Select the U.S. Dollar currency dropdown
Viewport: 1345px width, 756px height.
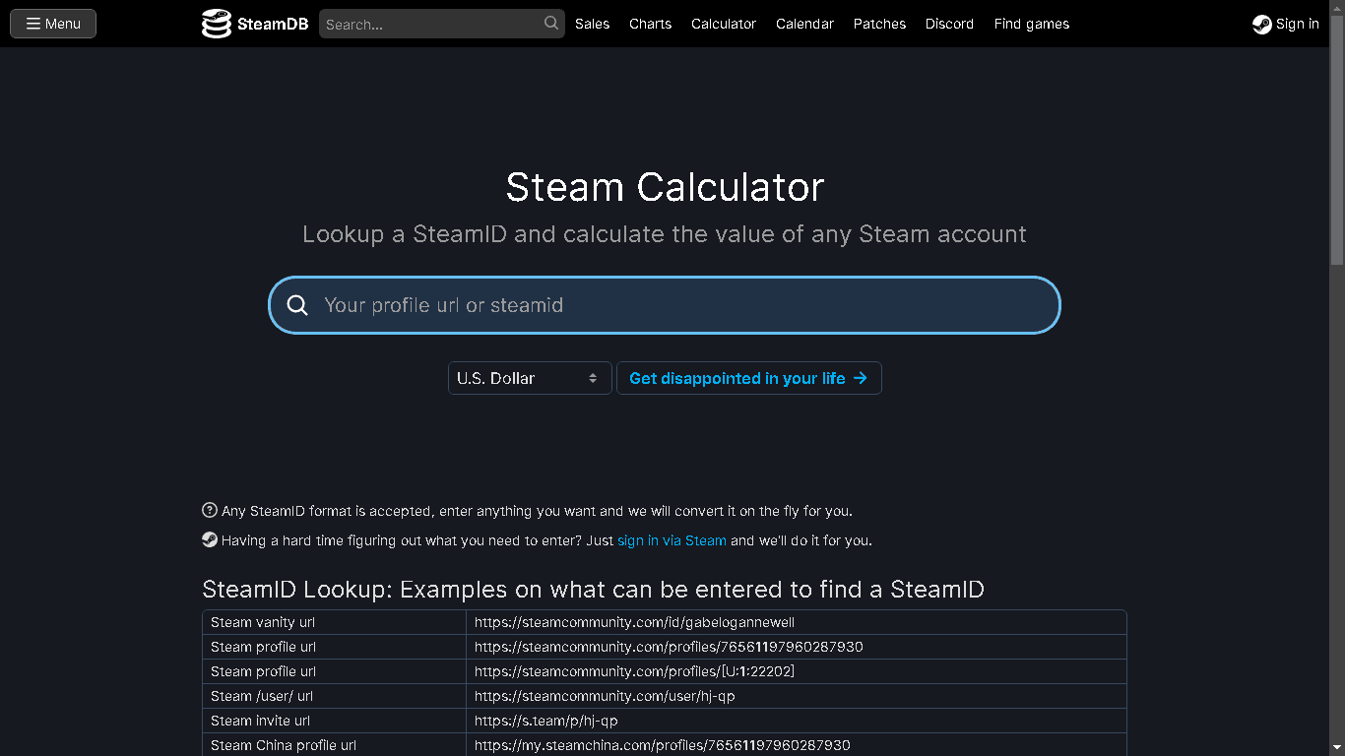530,378
